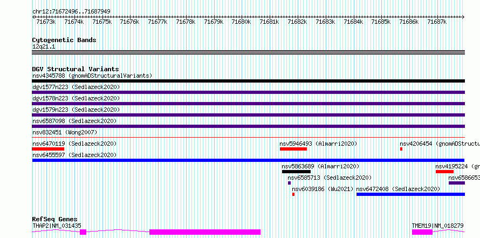Image resolution: width=480 pixels, height=238 pixels.
Task: Select the black nsv4345788 variant bar
Action: pyautogui.click(x=248, y=81)
